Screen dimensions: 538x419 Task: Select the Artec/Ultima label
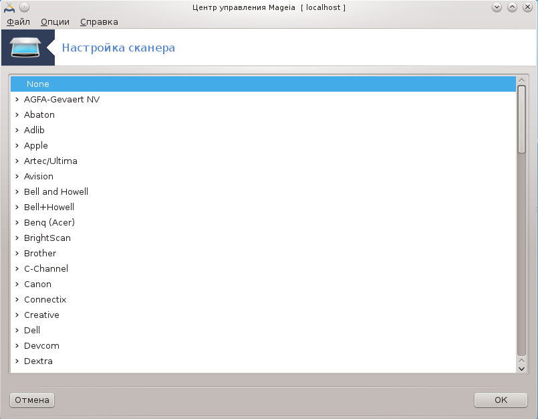click(x=50, y=161)
